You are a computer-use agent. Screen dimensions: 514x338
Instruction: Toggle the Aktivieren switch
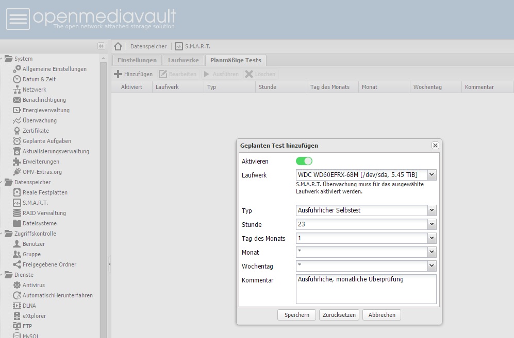click(304, 161)
